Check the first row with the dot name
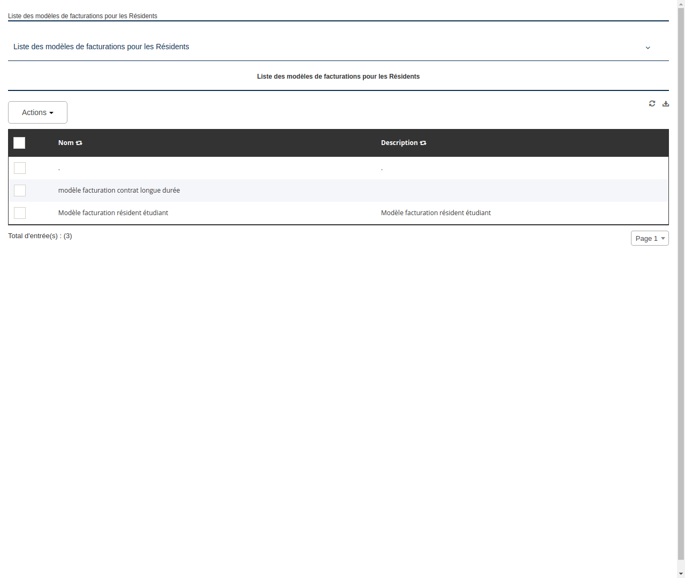This screenshot has height=578, width=685. (20, 168)
